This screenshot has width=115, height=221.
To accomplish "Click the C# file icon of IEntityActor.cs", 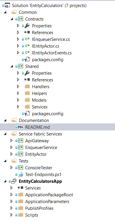I will [x=27, y=46].
